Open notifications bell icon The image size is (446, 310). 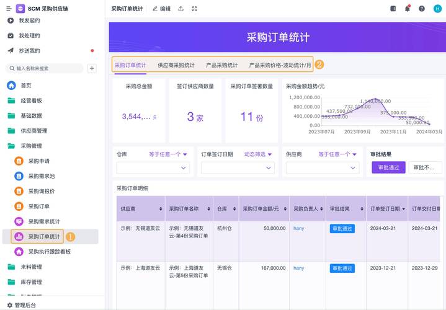pos(408,9)
